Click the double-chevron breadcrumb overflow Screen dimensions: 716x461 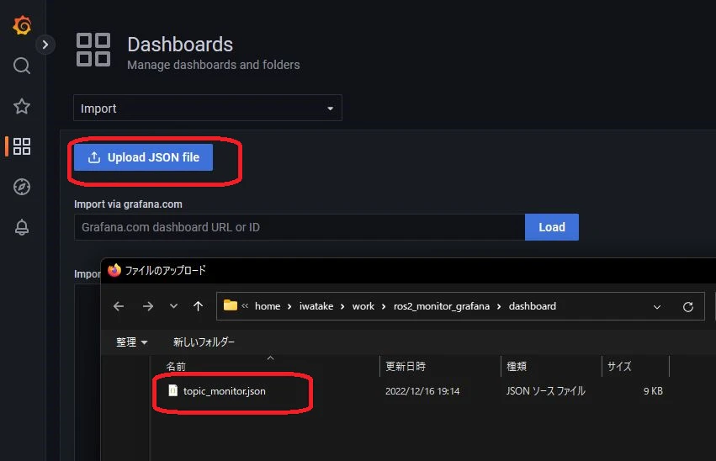coord(245,306)
